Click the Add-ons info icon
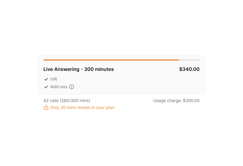 72,87
